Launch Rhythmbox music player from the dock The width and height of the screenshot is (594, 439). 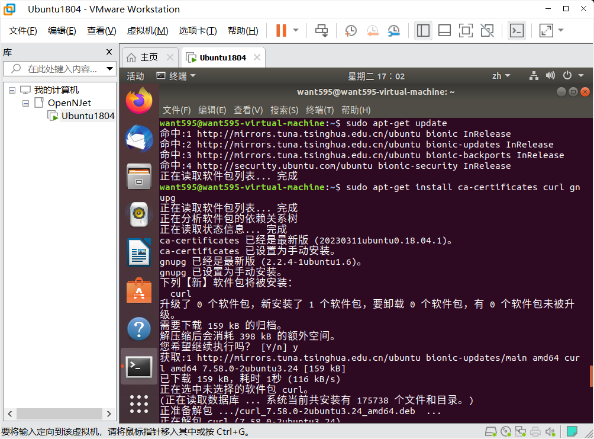139,214
